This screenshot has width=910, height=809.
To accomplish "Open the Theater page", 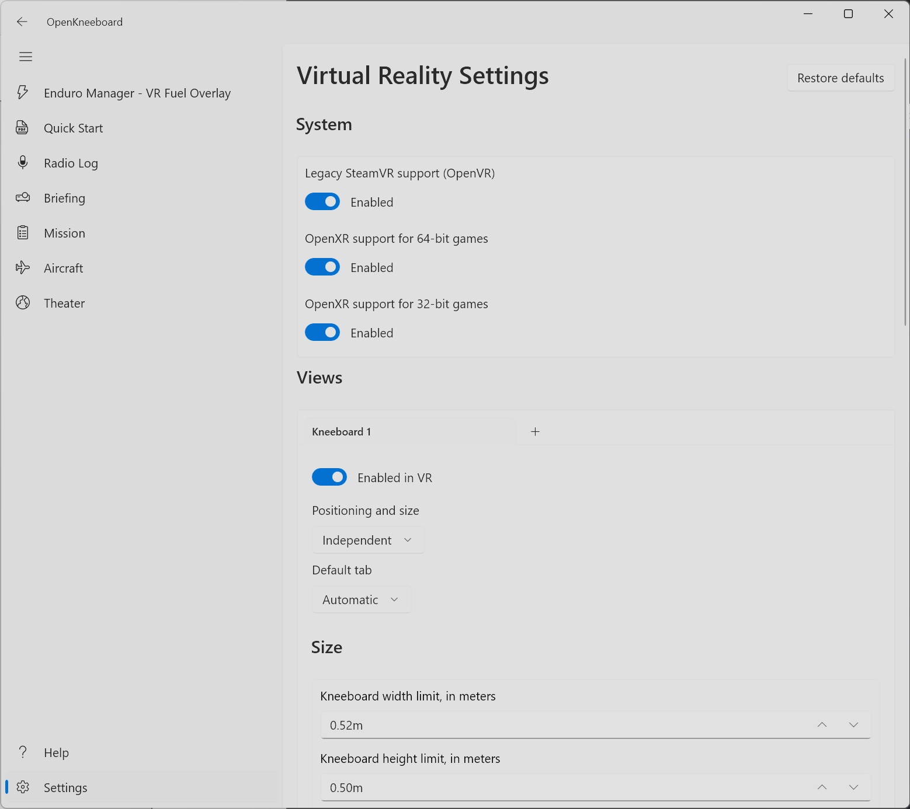I will (x=64, y=304).
